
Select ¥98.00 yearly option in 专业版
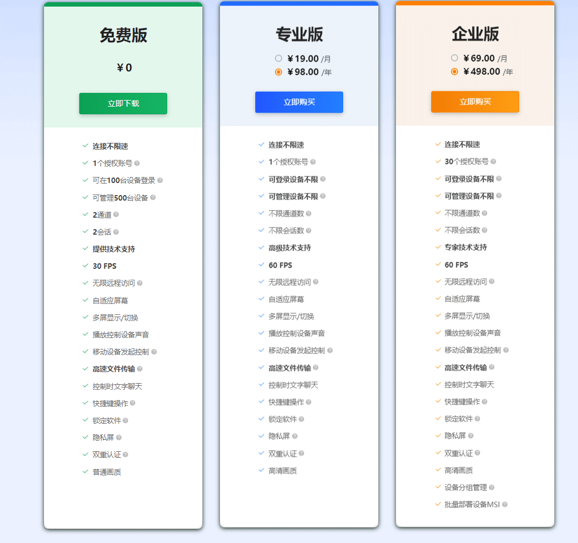[278, 72]
